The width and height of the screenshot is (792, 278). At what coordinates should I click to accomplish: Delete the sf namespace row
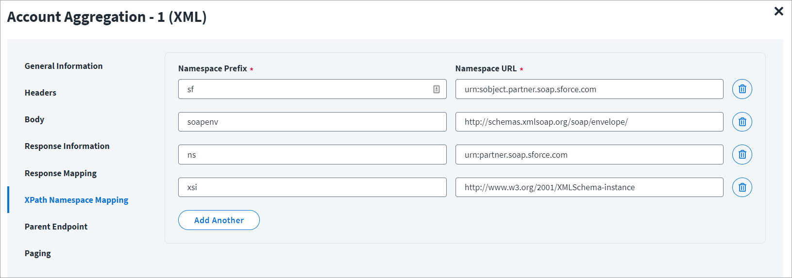(742, 89)
